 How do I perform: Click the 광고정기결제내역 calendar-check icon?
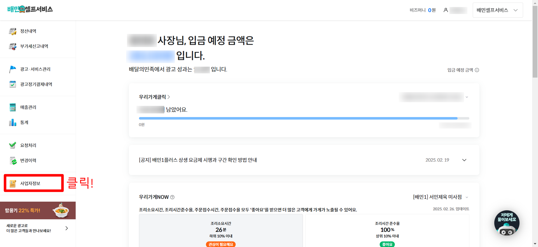click(13, 84)
